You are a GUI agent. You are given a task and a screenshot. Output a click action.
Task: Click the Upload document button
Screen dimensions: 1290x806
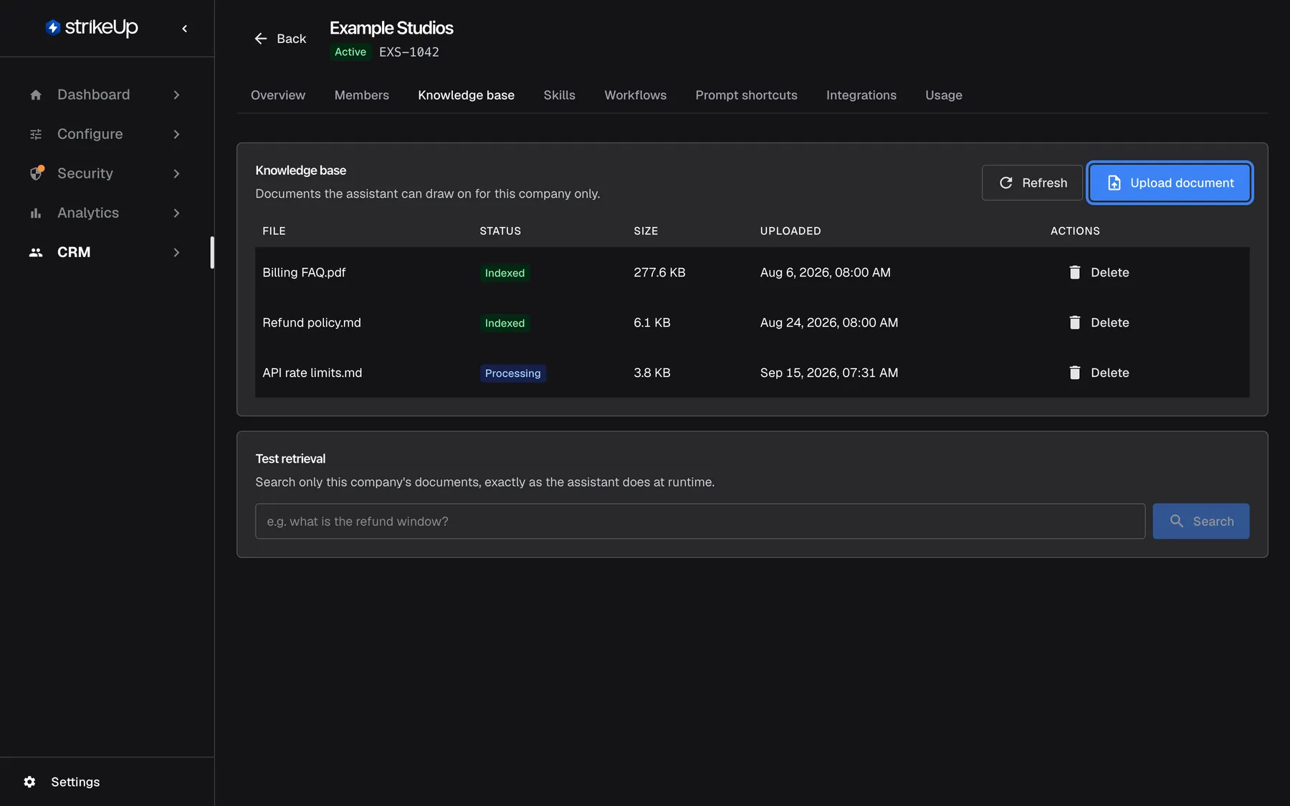click(x=1170, y=183)
